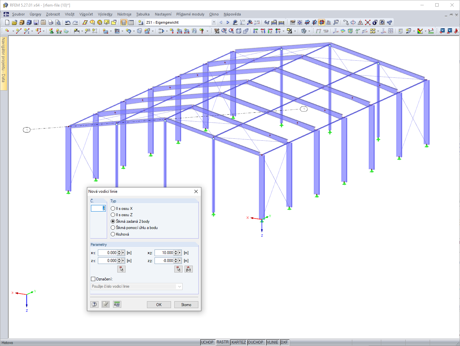Open the Výpočet menu

pyautogui.click(x=86, y=14)
